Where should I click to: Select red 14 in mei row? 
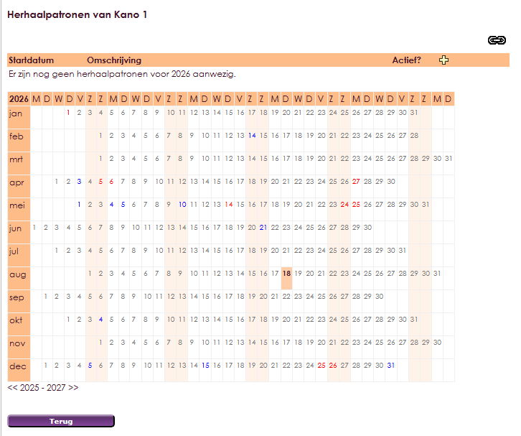229,205
